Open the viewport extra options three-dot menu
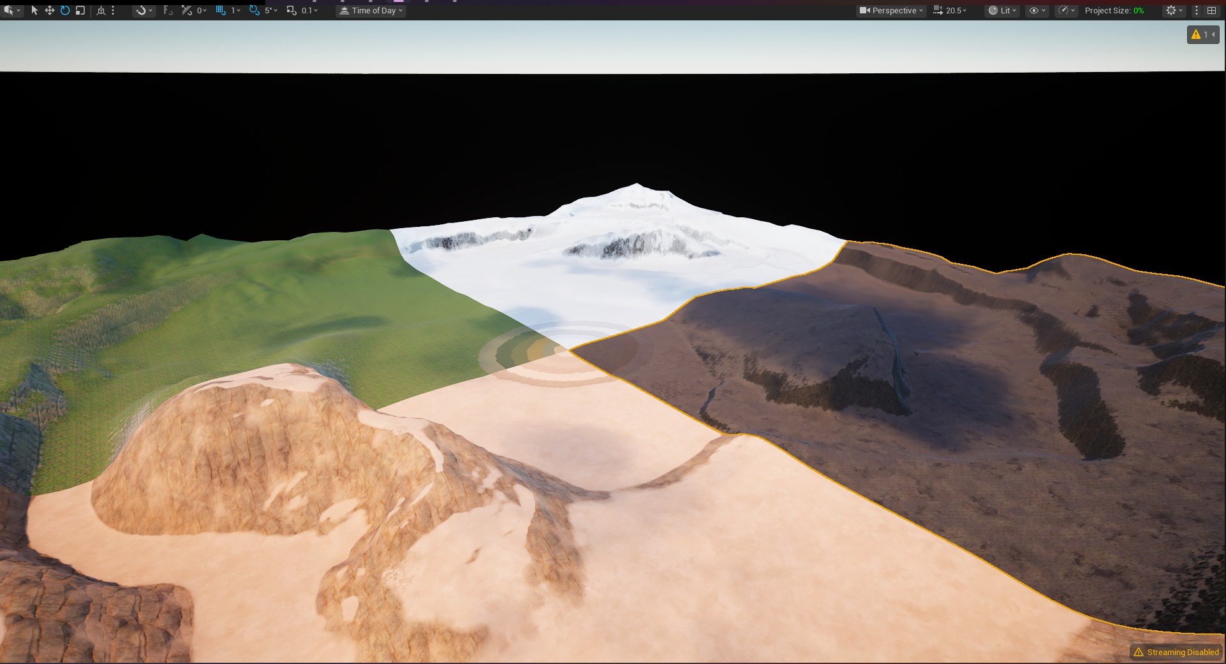 click(x=1196, y=10)
